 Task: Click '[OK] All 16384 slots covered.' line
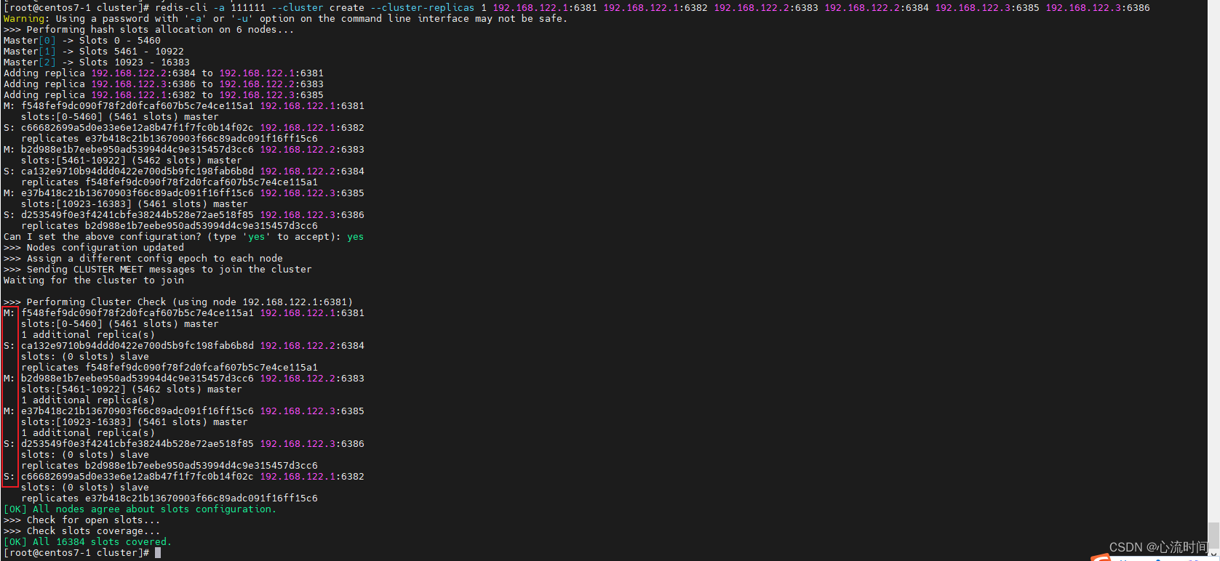pyautogui.click(x=88, y=541)
